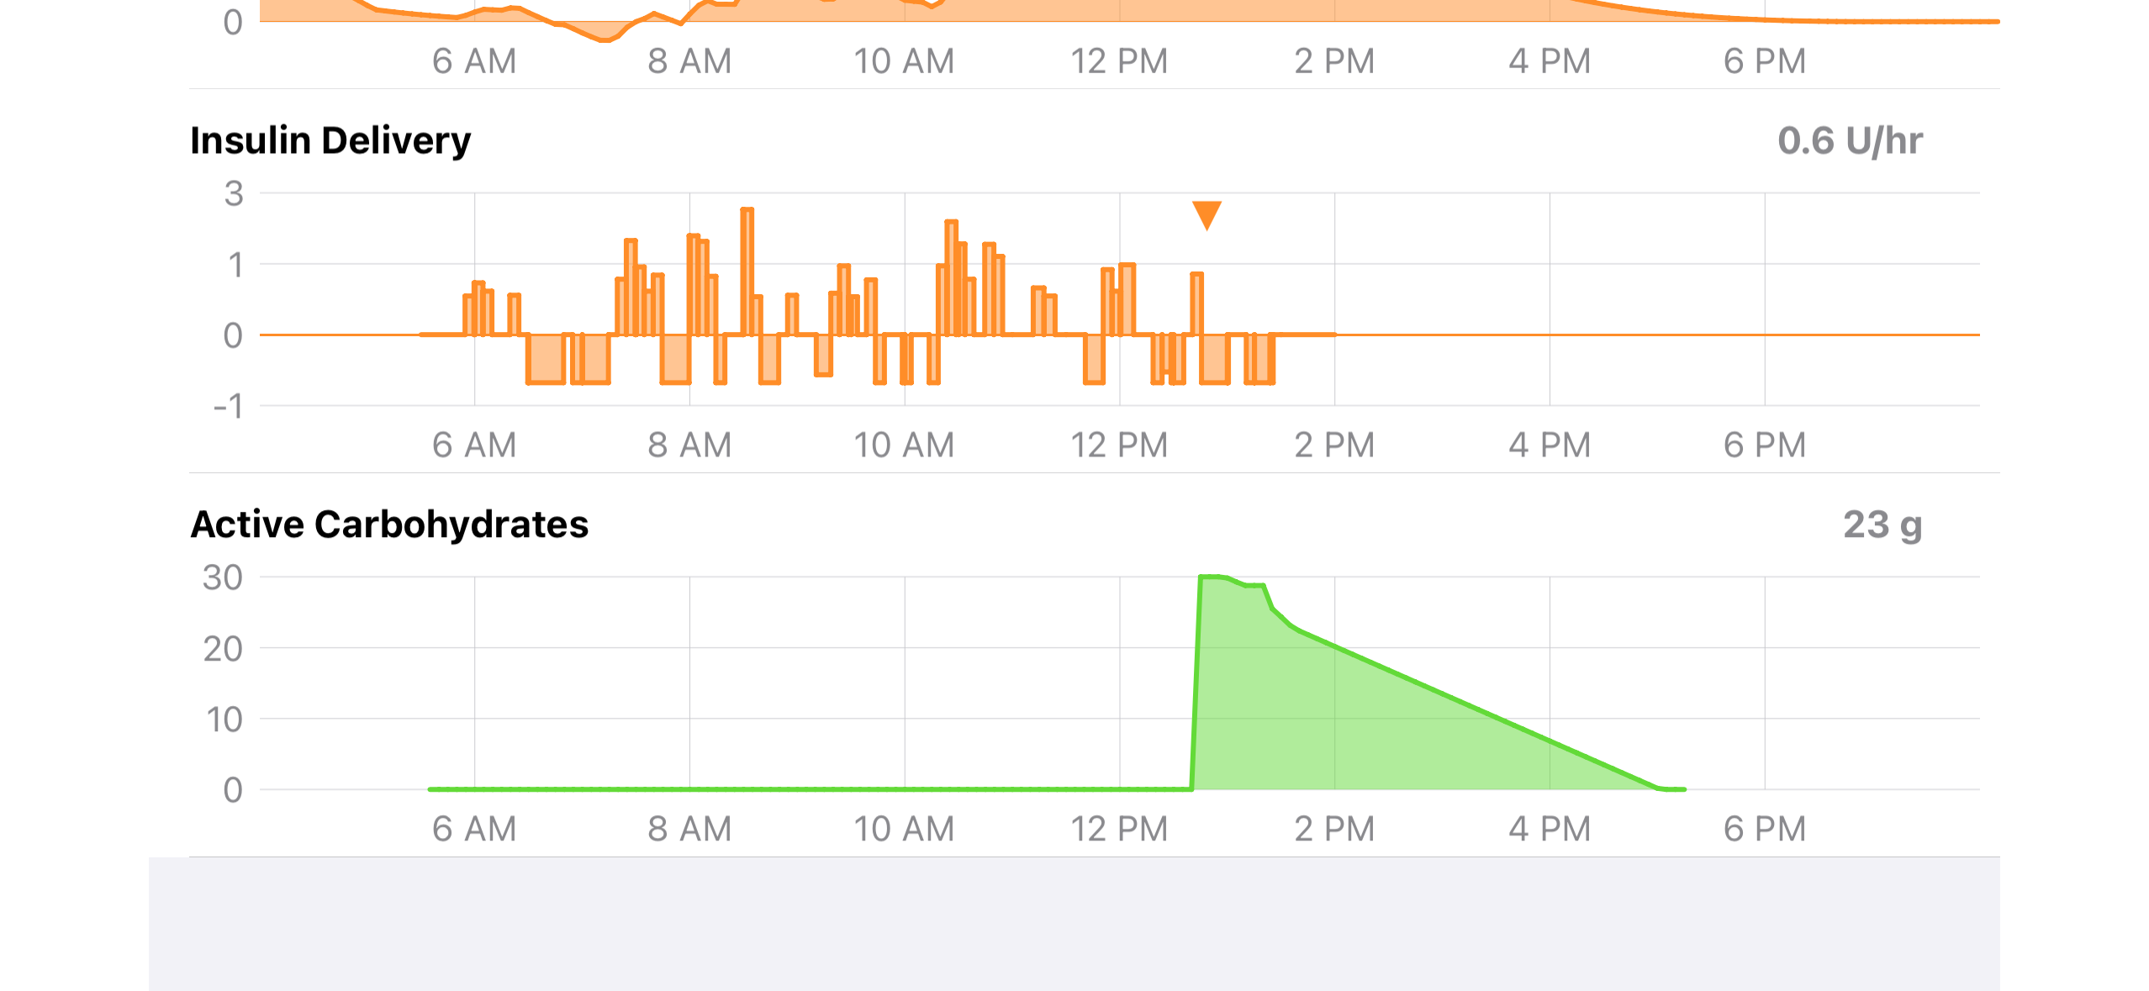
Task: Open the Active Carbohydrates chart heading
Action: (x=389, y=524)
